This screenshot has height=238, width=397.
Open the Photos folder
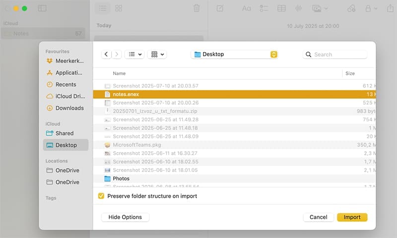[x=121, y=178]
